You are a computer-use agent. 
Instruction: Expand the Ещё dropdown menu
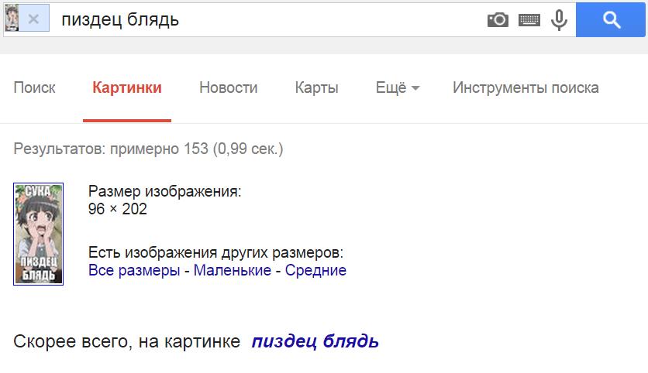click(398, 87)
